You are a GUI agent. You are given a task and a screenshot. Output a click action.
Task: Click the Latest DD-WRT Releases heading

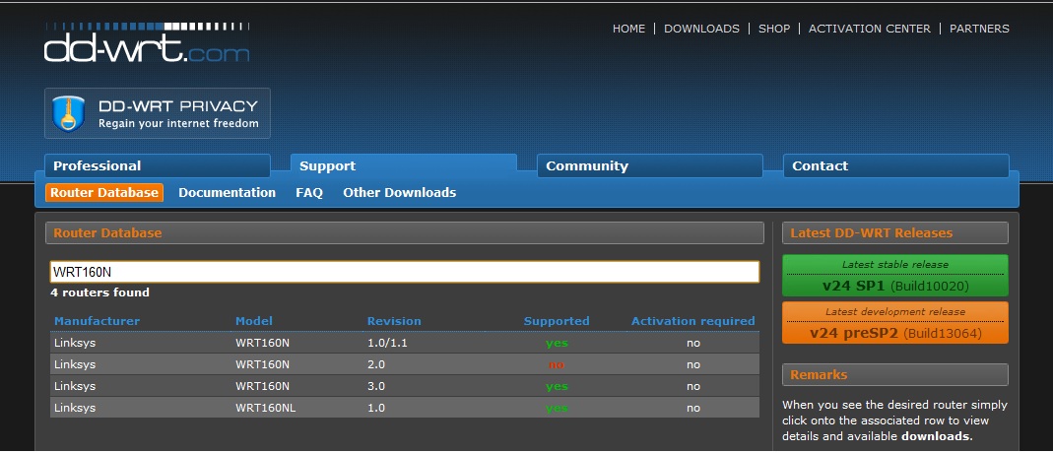tap(895, 232)
